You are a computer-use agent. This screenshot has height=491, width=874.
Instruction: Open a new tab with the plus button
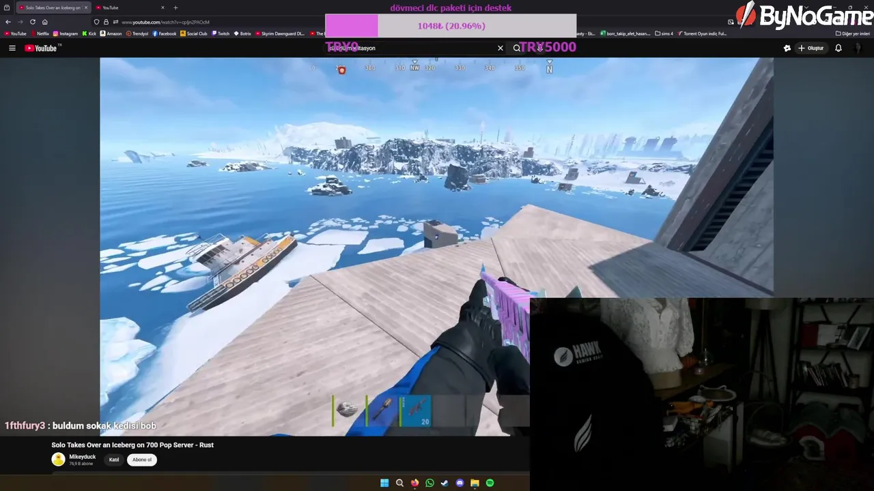(175, 8)
